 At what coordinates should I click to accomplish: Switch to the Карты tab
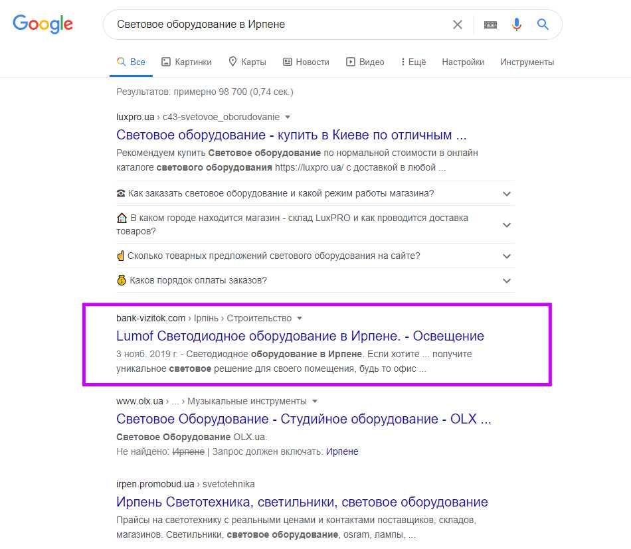click(247, 62)
